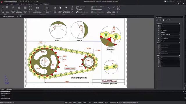Open the Home ribbon tab
186x104 pixels.
click(x=6, y=4)
